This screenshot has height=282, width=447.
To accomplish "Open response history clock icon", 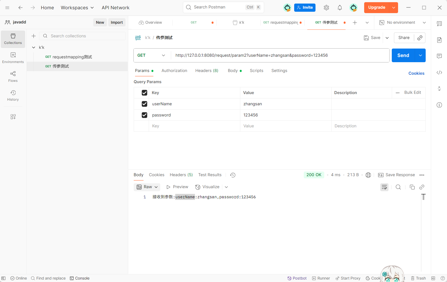I will 233,175.
